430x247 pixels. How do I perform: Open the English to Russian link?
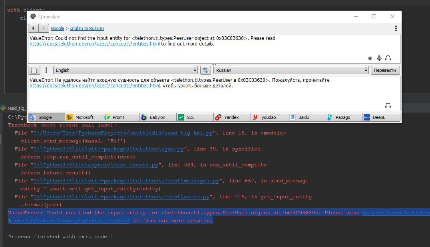tap(87, 28)
